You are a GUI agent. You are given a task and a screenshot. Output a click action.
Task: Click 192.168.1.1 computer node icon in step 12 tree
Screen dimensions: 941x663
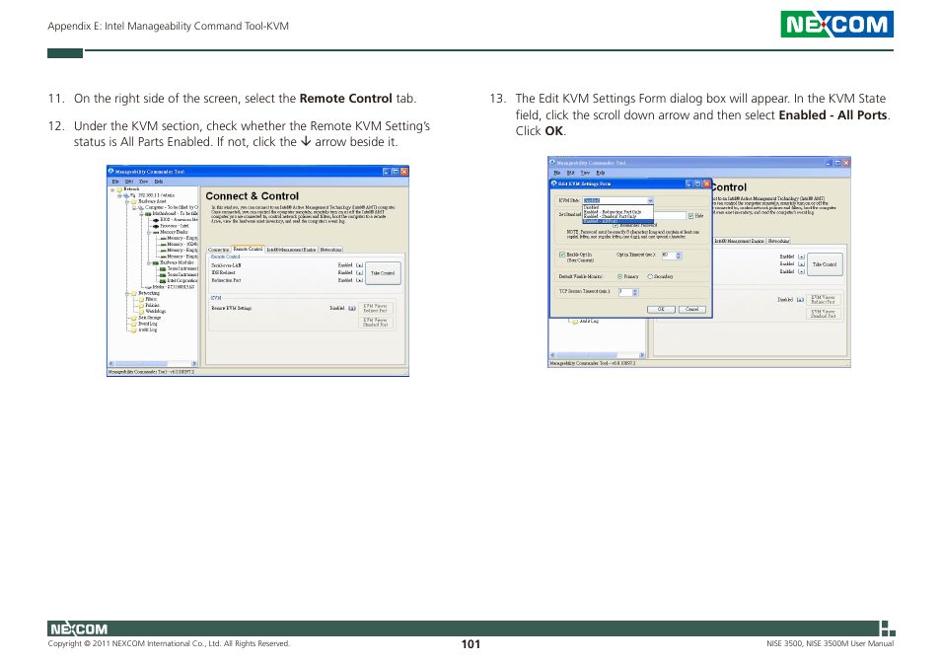point(126,195)
